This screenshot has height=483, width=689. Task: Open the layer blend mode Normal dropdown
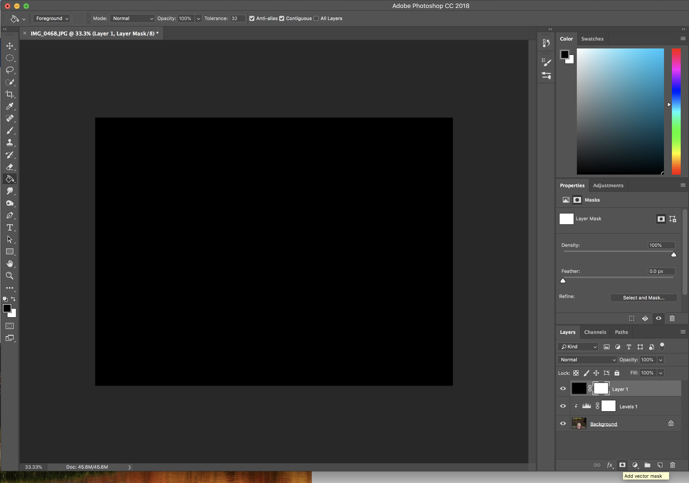[x=587, y=360]
